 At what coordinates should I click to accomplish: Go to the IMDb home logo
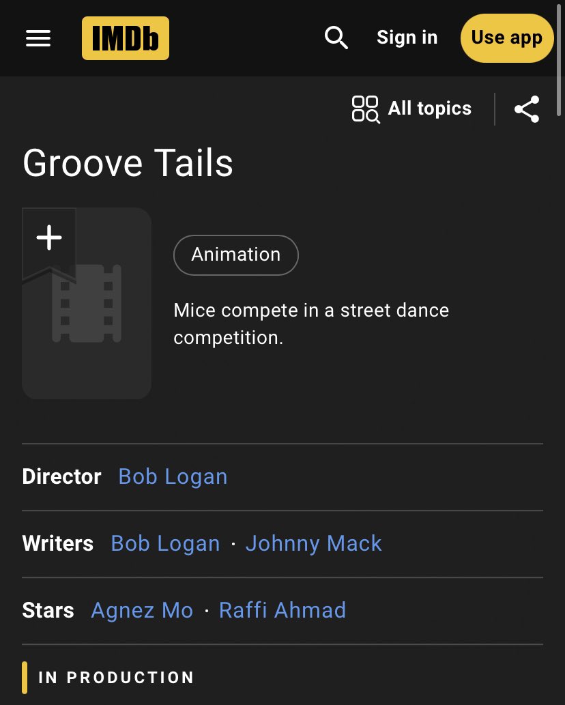(126, 38)
